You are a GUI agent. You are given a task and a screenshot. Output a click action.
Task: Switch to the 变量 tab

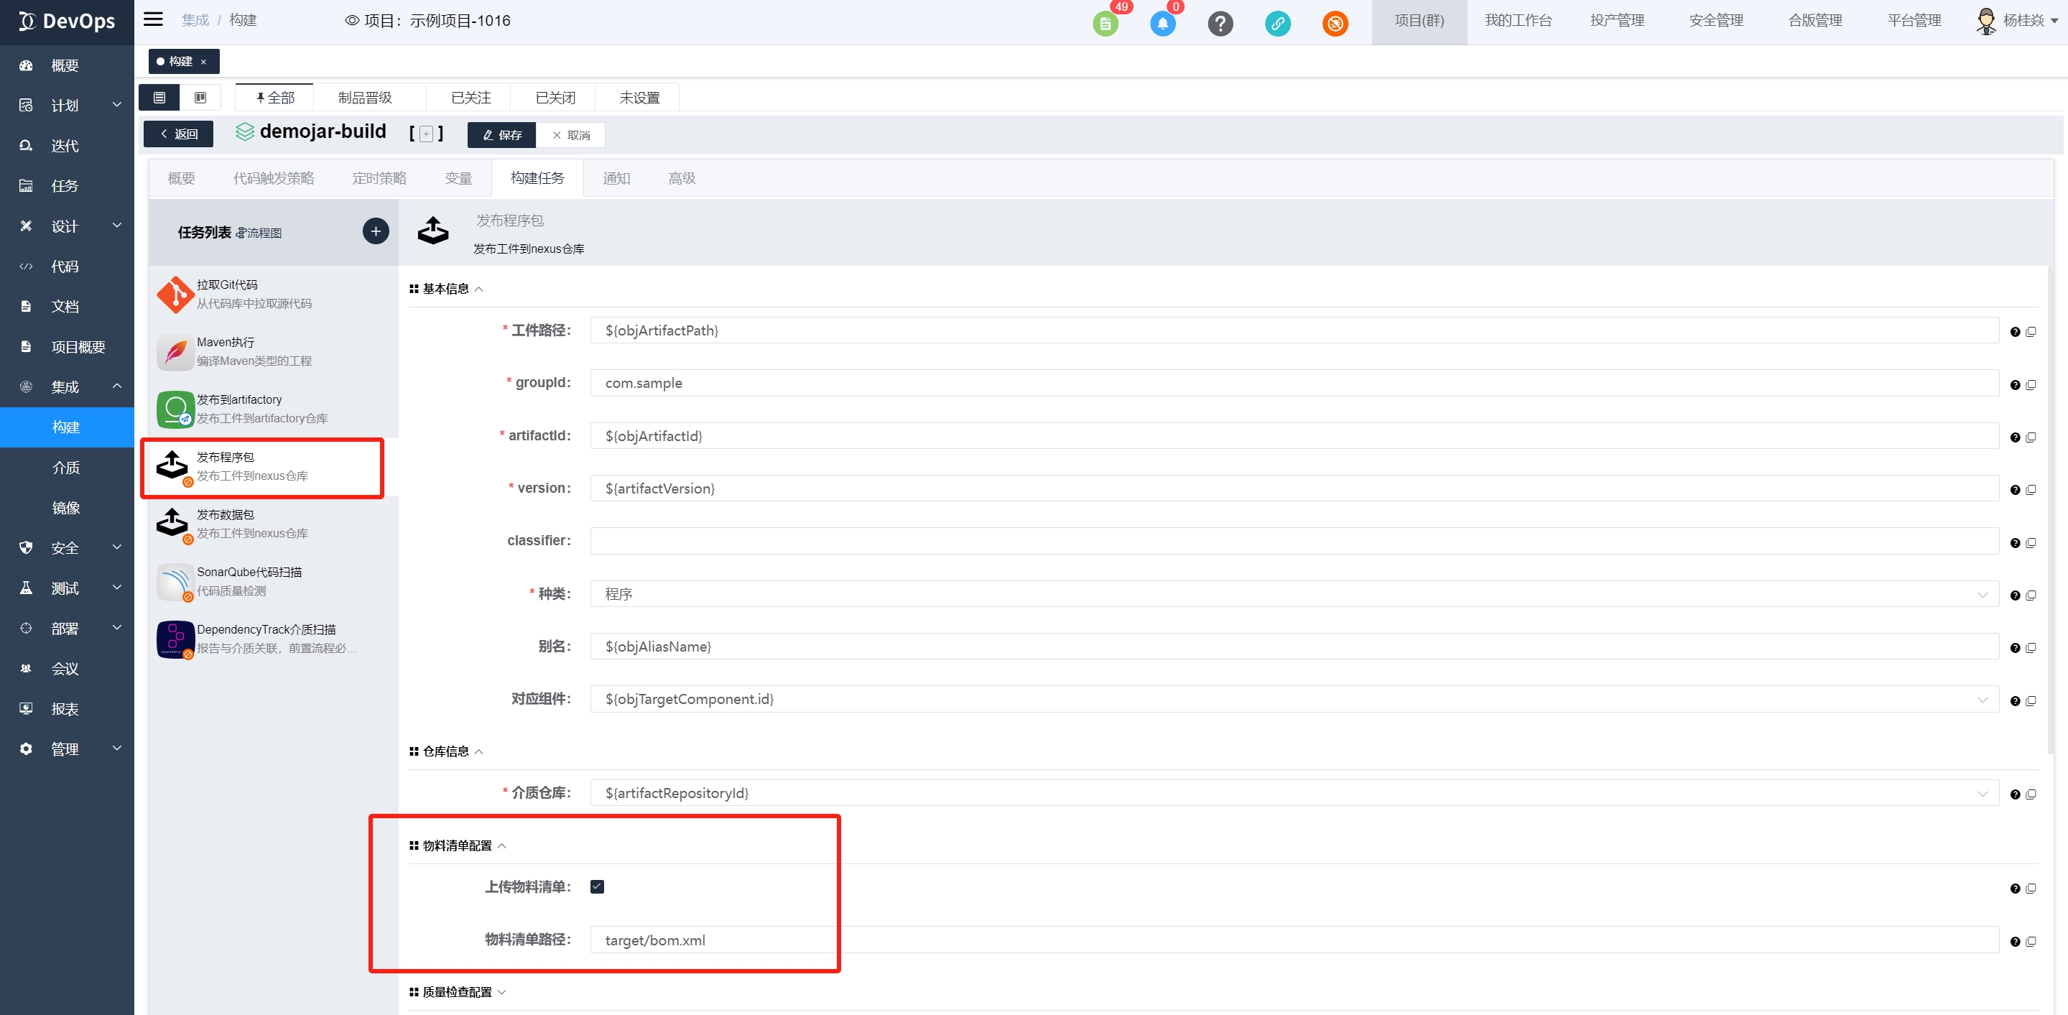pyautogui.click(x=458, y=178)
